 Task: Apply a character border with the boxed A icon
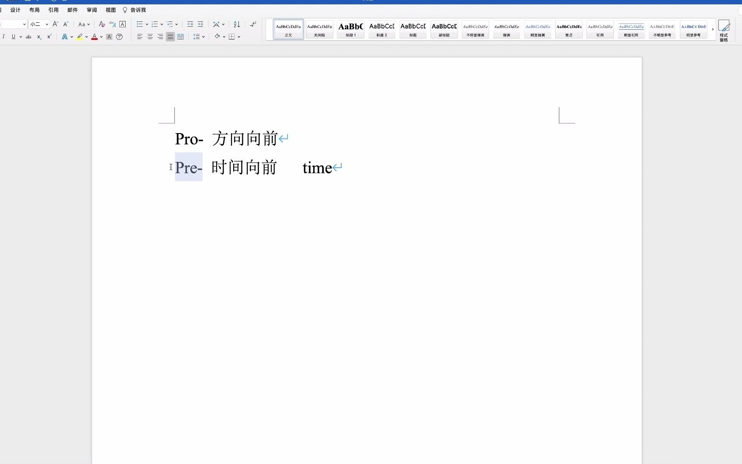pos(122,24)
